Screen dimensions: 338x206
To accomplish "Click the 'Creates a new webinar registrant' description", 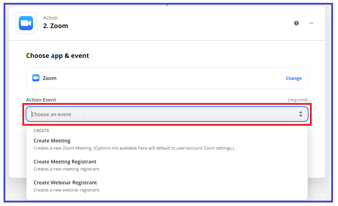I will click(x=67, y=190).
